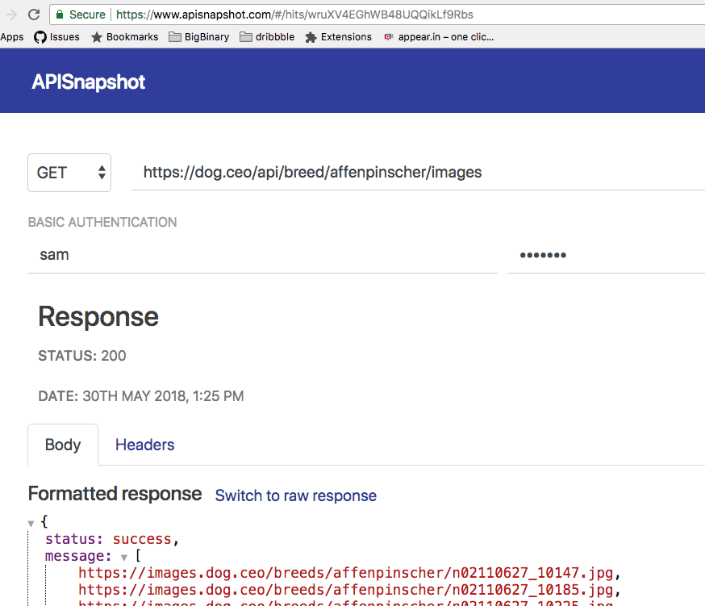This screenshot has height=606, width=705.
Task: Collapse the message array disclosure triangle
Action: (x=126, y=556)
